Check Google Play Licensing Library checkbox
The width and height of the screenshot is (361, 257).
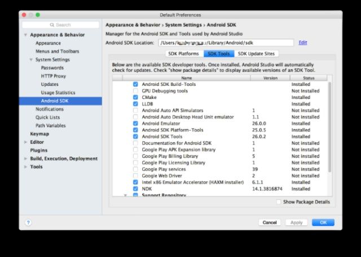pos(135,163)
